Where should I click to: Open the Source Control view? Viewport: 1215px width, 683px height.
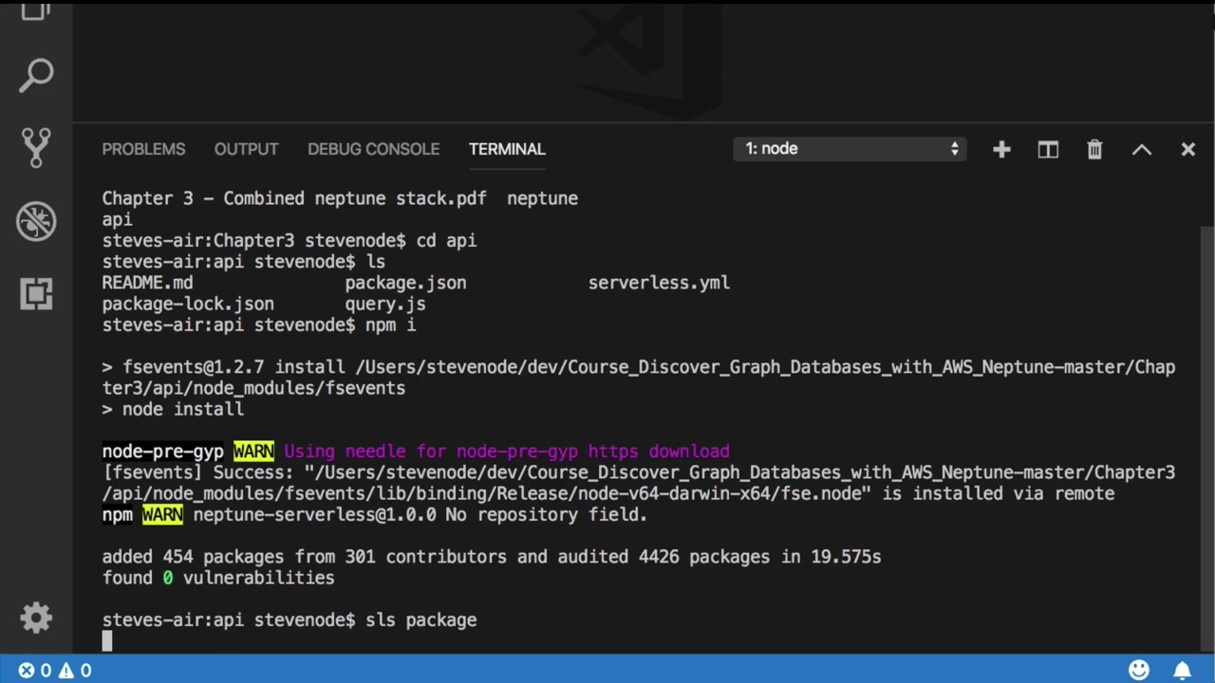click(36, 148)
